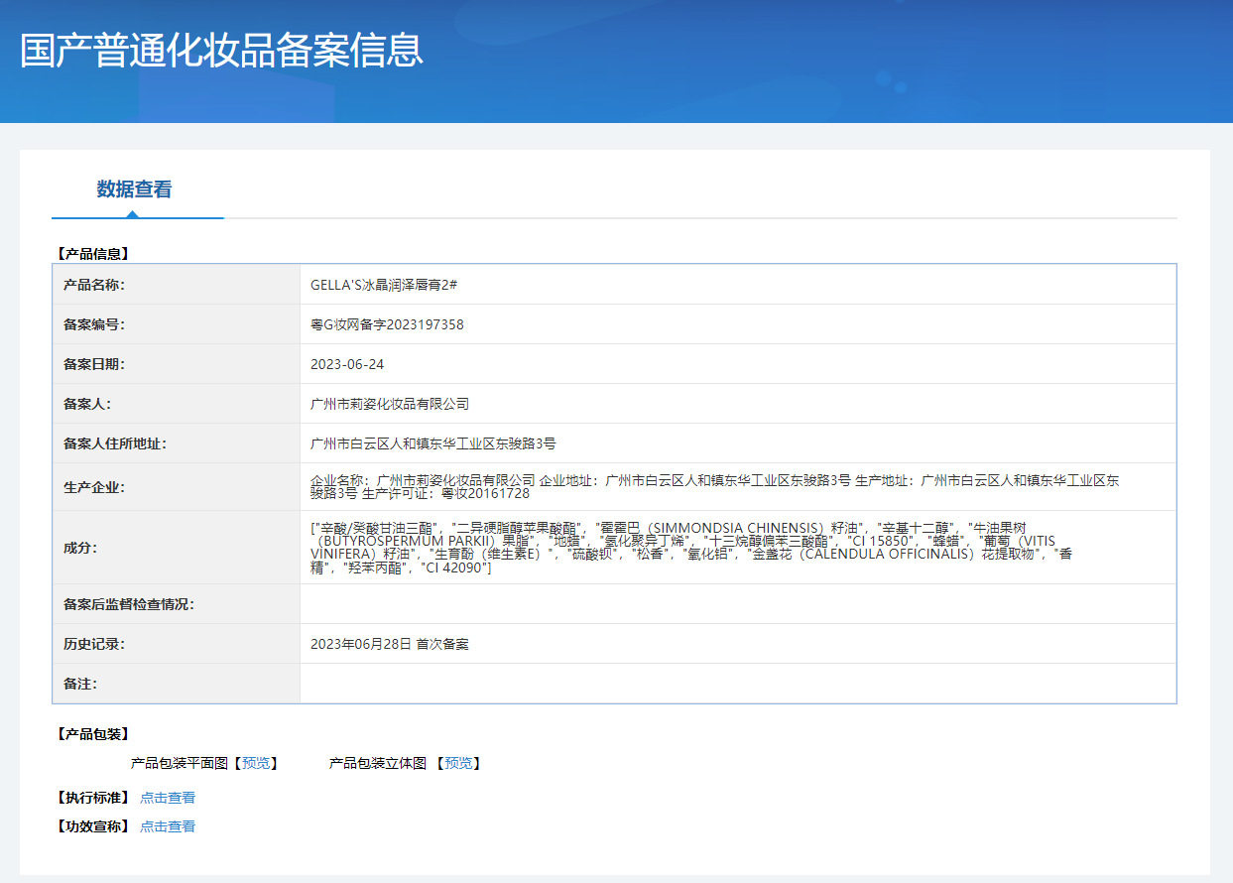Open 点击查看 link beside 功效宣称
Viewport: 1233px width, 883px height.
coord(168,826)
